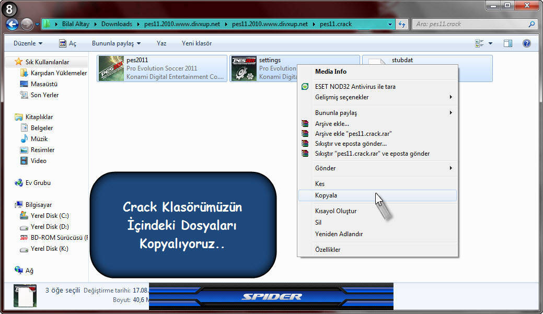
Task: Click the selected files preview icon in details pane
Action: pyautogui.click(x=25, y=295)
